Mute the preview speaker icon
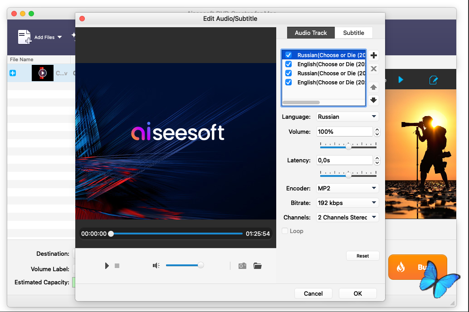The image size is (469, 312). tap(156, 266)
